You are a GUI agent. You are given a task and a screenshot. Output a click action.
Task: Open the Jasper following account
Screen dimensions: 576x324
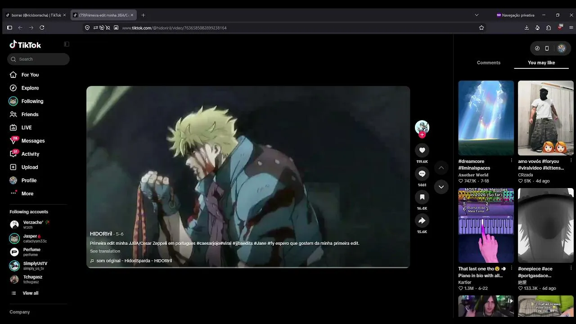coord(38,238)
